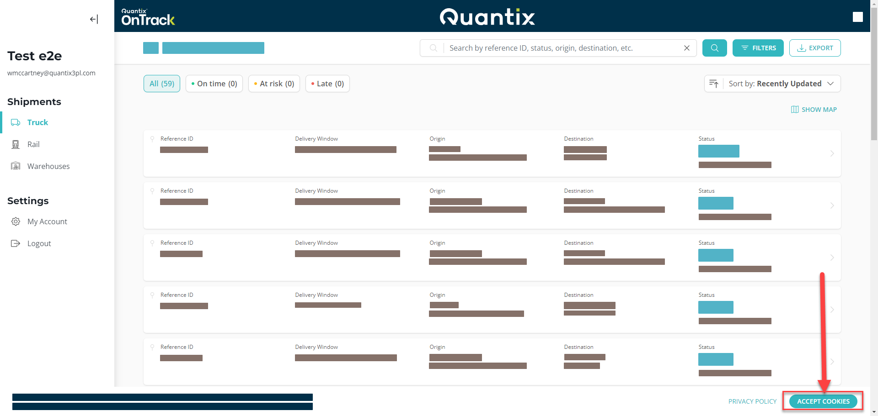Screen dimensions: 878x416
Task: Clear search with the X icon
Action: 686,48
